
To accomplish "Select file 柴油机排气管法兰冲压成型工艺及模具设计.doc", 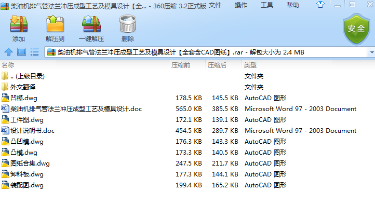I will point(76,108).
